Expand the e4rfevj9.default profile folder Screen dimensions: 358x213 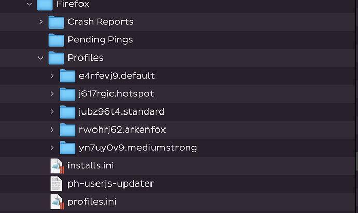click(52, 76)
